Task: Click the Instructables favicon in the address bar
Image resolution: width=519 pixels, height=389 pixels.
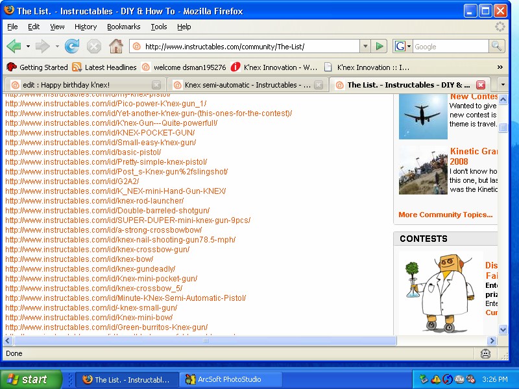Action: tap(136, 46)
